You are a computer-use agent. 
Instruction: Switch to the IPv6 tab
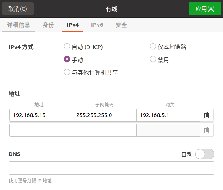97,25
